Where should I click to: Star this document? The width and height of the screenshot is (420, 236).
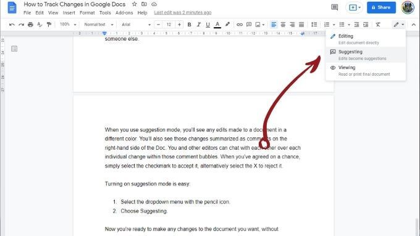coord(135,4)
